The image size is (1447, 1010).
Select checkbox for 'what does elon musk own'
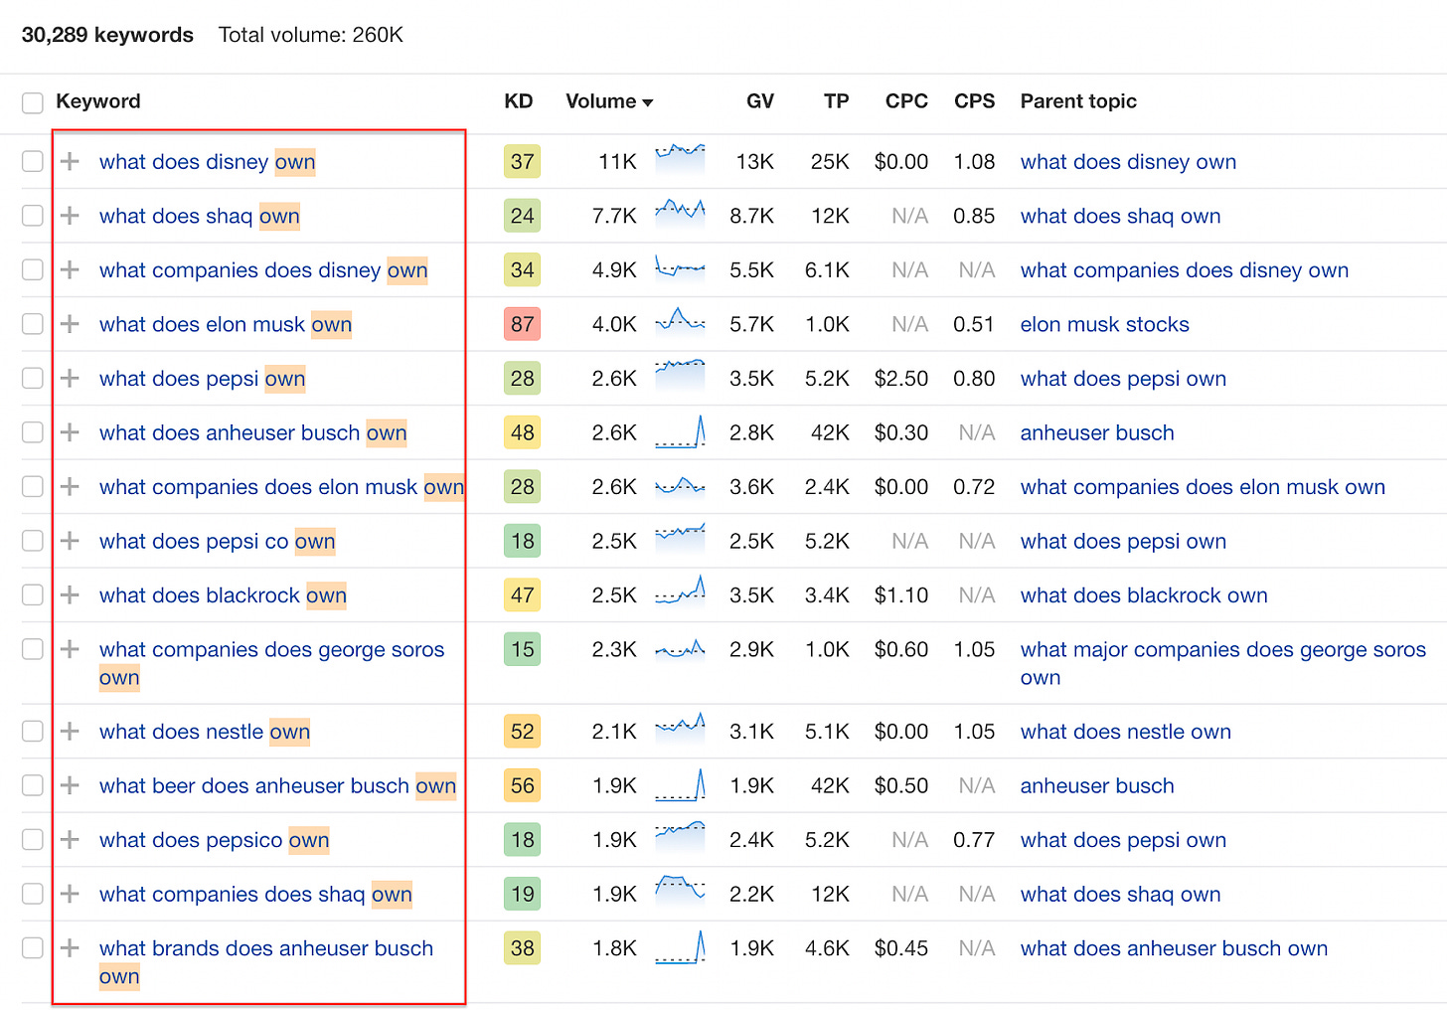coord(33,324)
